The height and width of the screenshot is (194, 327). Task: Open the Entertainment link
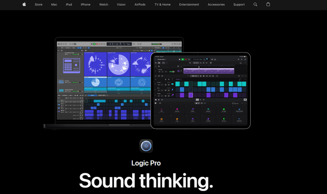189,4
